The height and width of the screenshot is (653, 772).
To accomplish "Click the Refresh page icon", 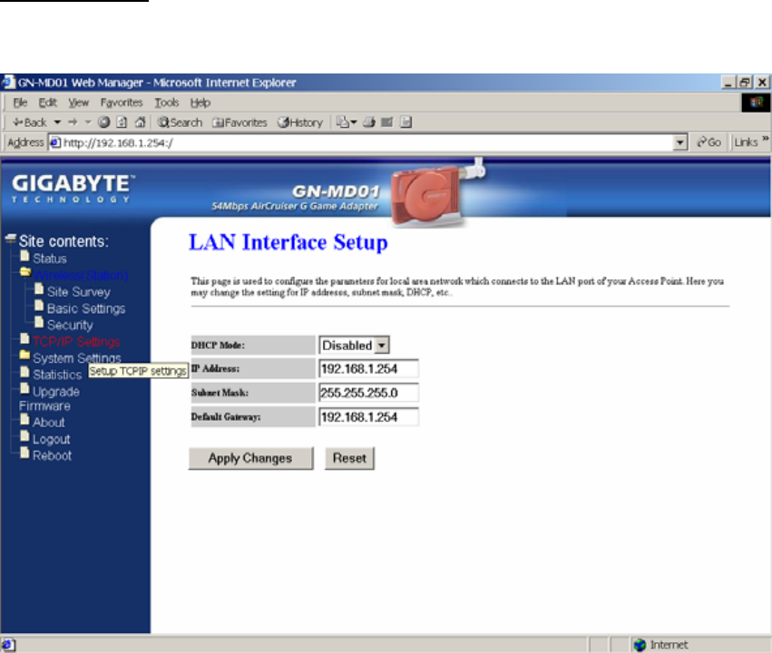I will tap(122, 122).
